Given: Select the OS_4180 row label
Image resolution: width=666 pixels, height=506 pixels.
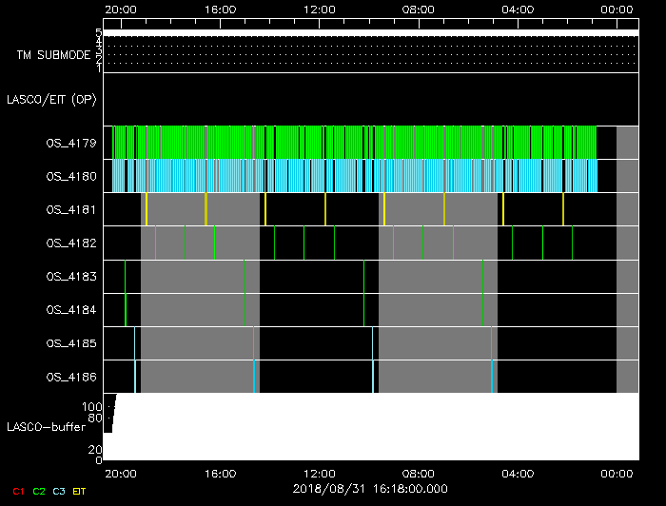Looking at the screenshot, I should pyautogui.click(x=71, y=177).
